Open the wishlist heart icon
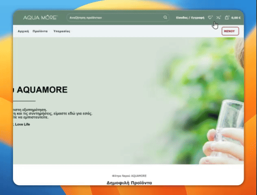This screenshot has width=257, height=195. pos(210,17)
